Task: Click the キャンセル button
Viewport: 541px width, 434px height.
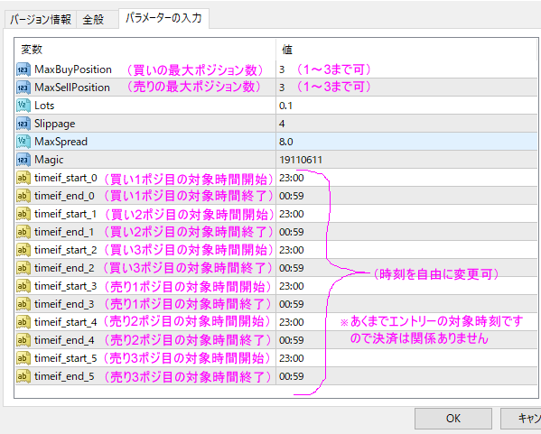Action: tap(521, 419)
